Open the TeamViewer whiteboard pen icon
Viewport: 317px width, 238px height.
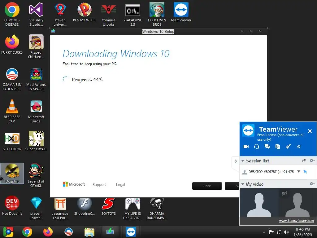pyautogui.click(x=288, y=147)
